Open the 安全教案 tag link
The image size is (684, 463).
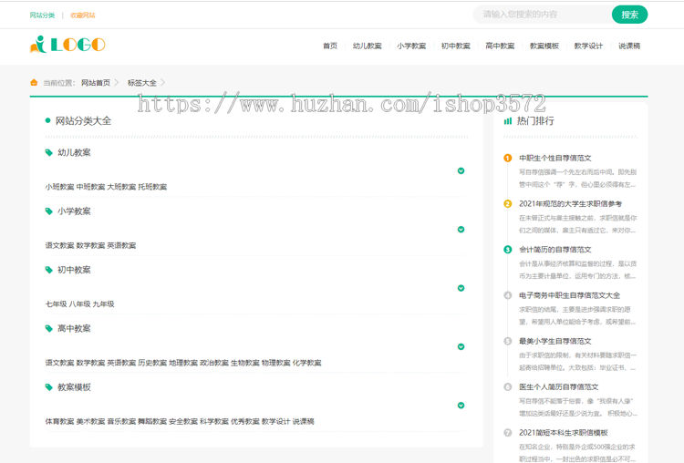(183, 422)
